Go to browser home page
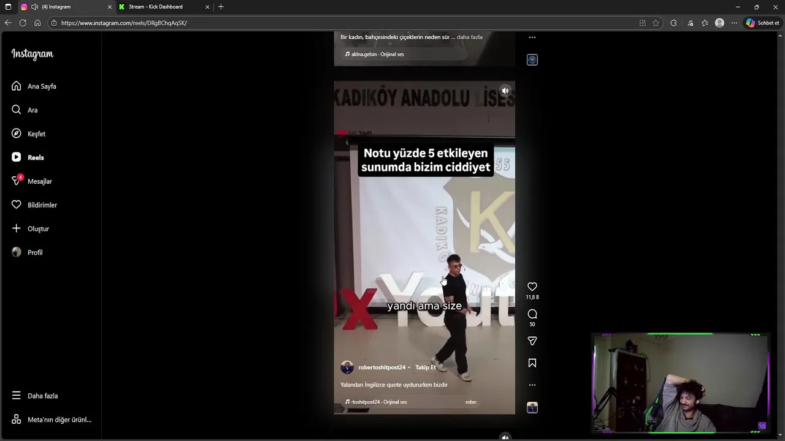785x441 pixels. 37,23
